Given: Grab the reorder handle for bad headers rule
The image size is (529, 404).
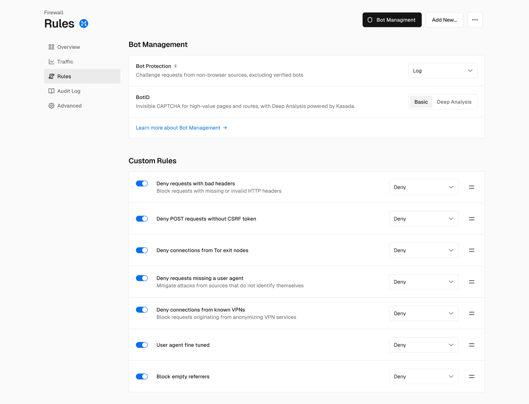Looking at the screenshot, I should pos(471,187).
